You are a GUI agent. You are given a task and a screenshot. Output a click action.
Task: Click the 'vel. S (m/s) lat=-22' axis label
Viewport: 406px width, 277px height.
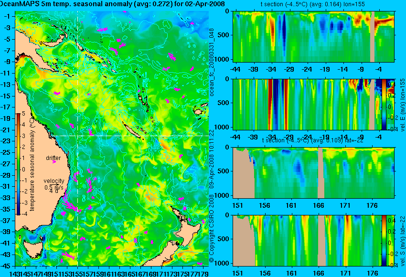pos(402,241)
